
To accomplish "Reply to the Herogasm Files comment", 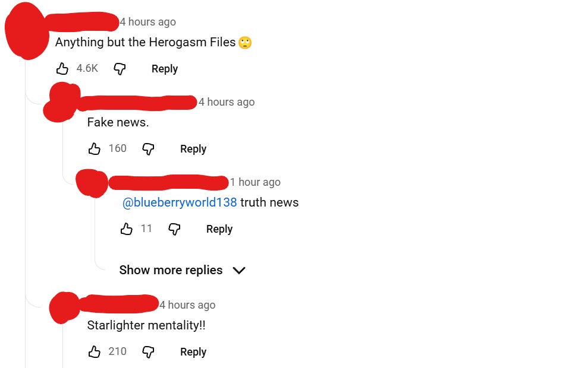I will tap(165, 69).
